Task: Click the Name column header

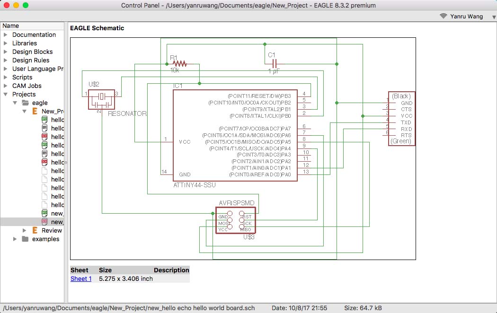Action: [32, 26]
